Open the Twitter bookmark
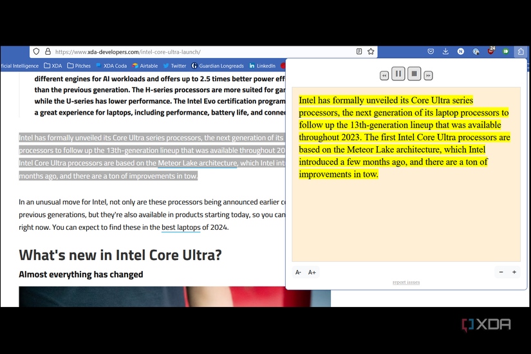The height and width of the screenshot is (354, 531). coord(174,66)
